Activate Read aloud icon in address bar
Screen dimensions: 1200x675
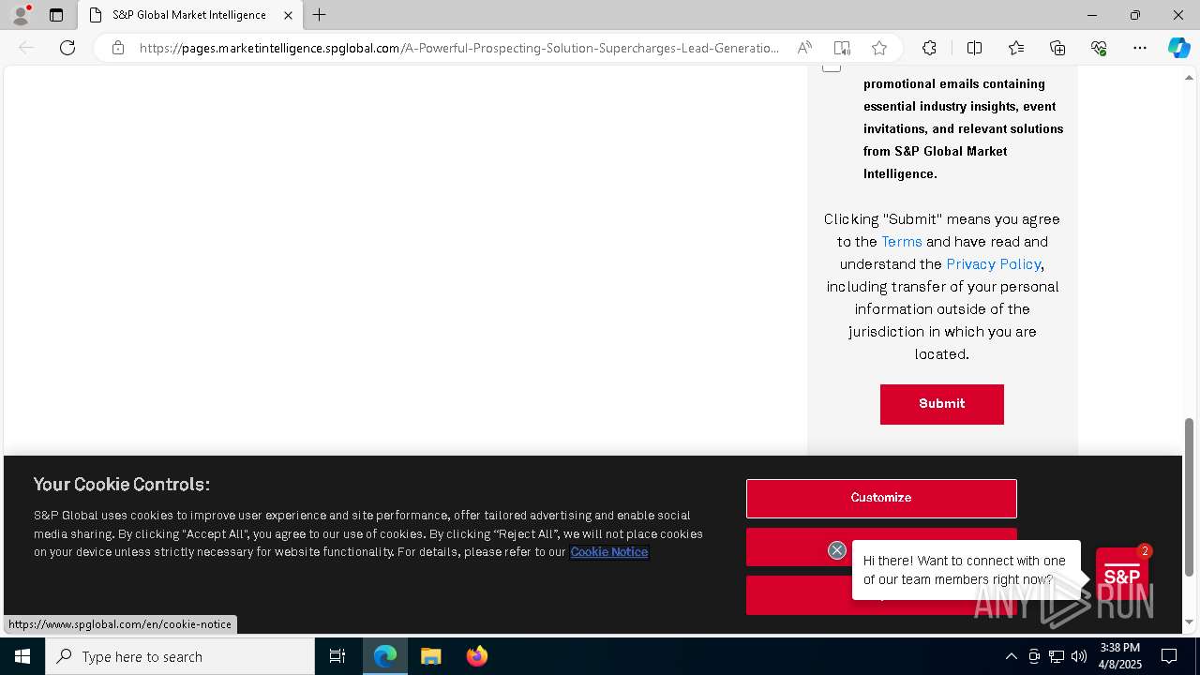coord(804,48)
